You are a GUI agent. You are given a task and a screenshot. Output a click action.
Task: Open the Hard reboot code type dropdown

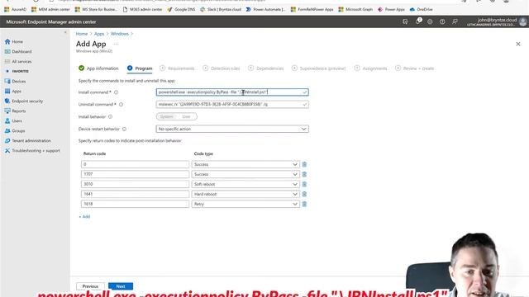tap(245, 194)
